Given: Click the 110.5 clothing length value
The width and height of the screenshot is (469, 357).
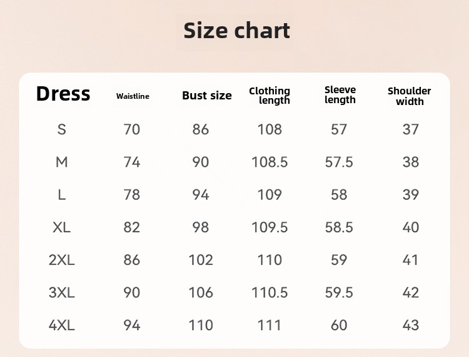Looking at the screenshot, I should click(x=270, y=293).
